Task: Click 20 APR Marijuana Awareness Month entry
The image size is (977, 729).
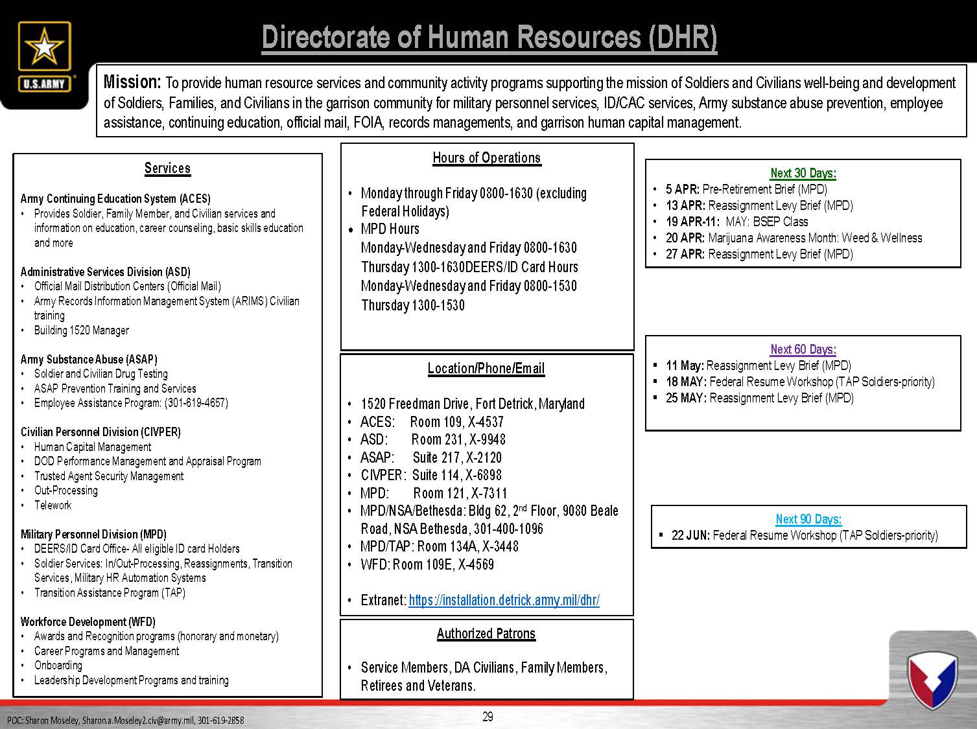Action: tap(794, 238)
